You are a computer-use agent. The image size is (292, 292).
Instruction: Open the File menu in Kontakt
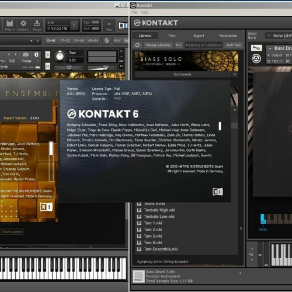coord(134,12)
